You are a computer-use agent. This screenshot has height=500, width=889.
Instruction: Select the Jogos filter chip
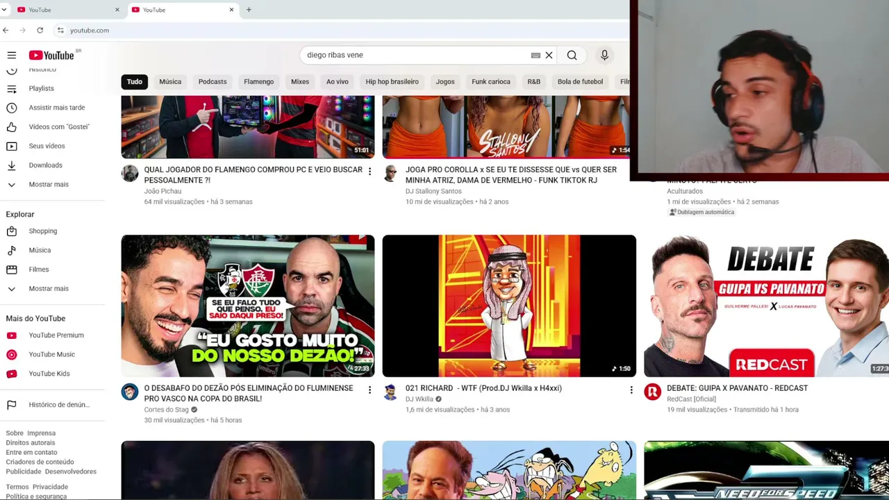(x=445, y=81)
